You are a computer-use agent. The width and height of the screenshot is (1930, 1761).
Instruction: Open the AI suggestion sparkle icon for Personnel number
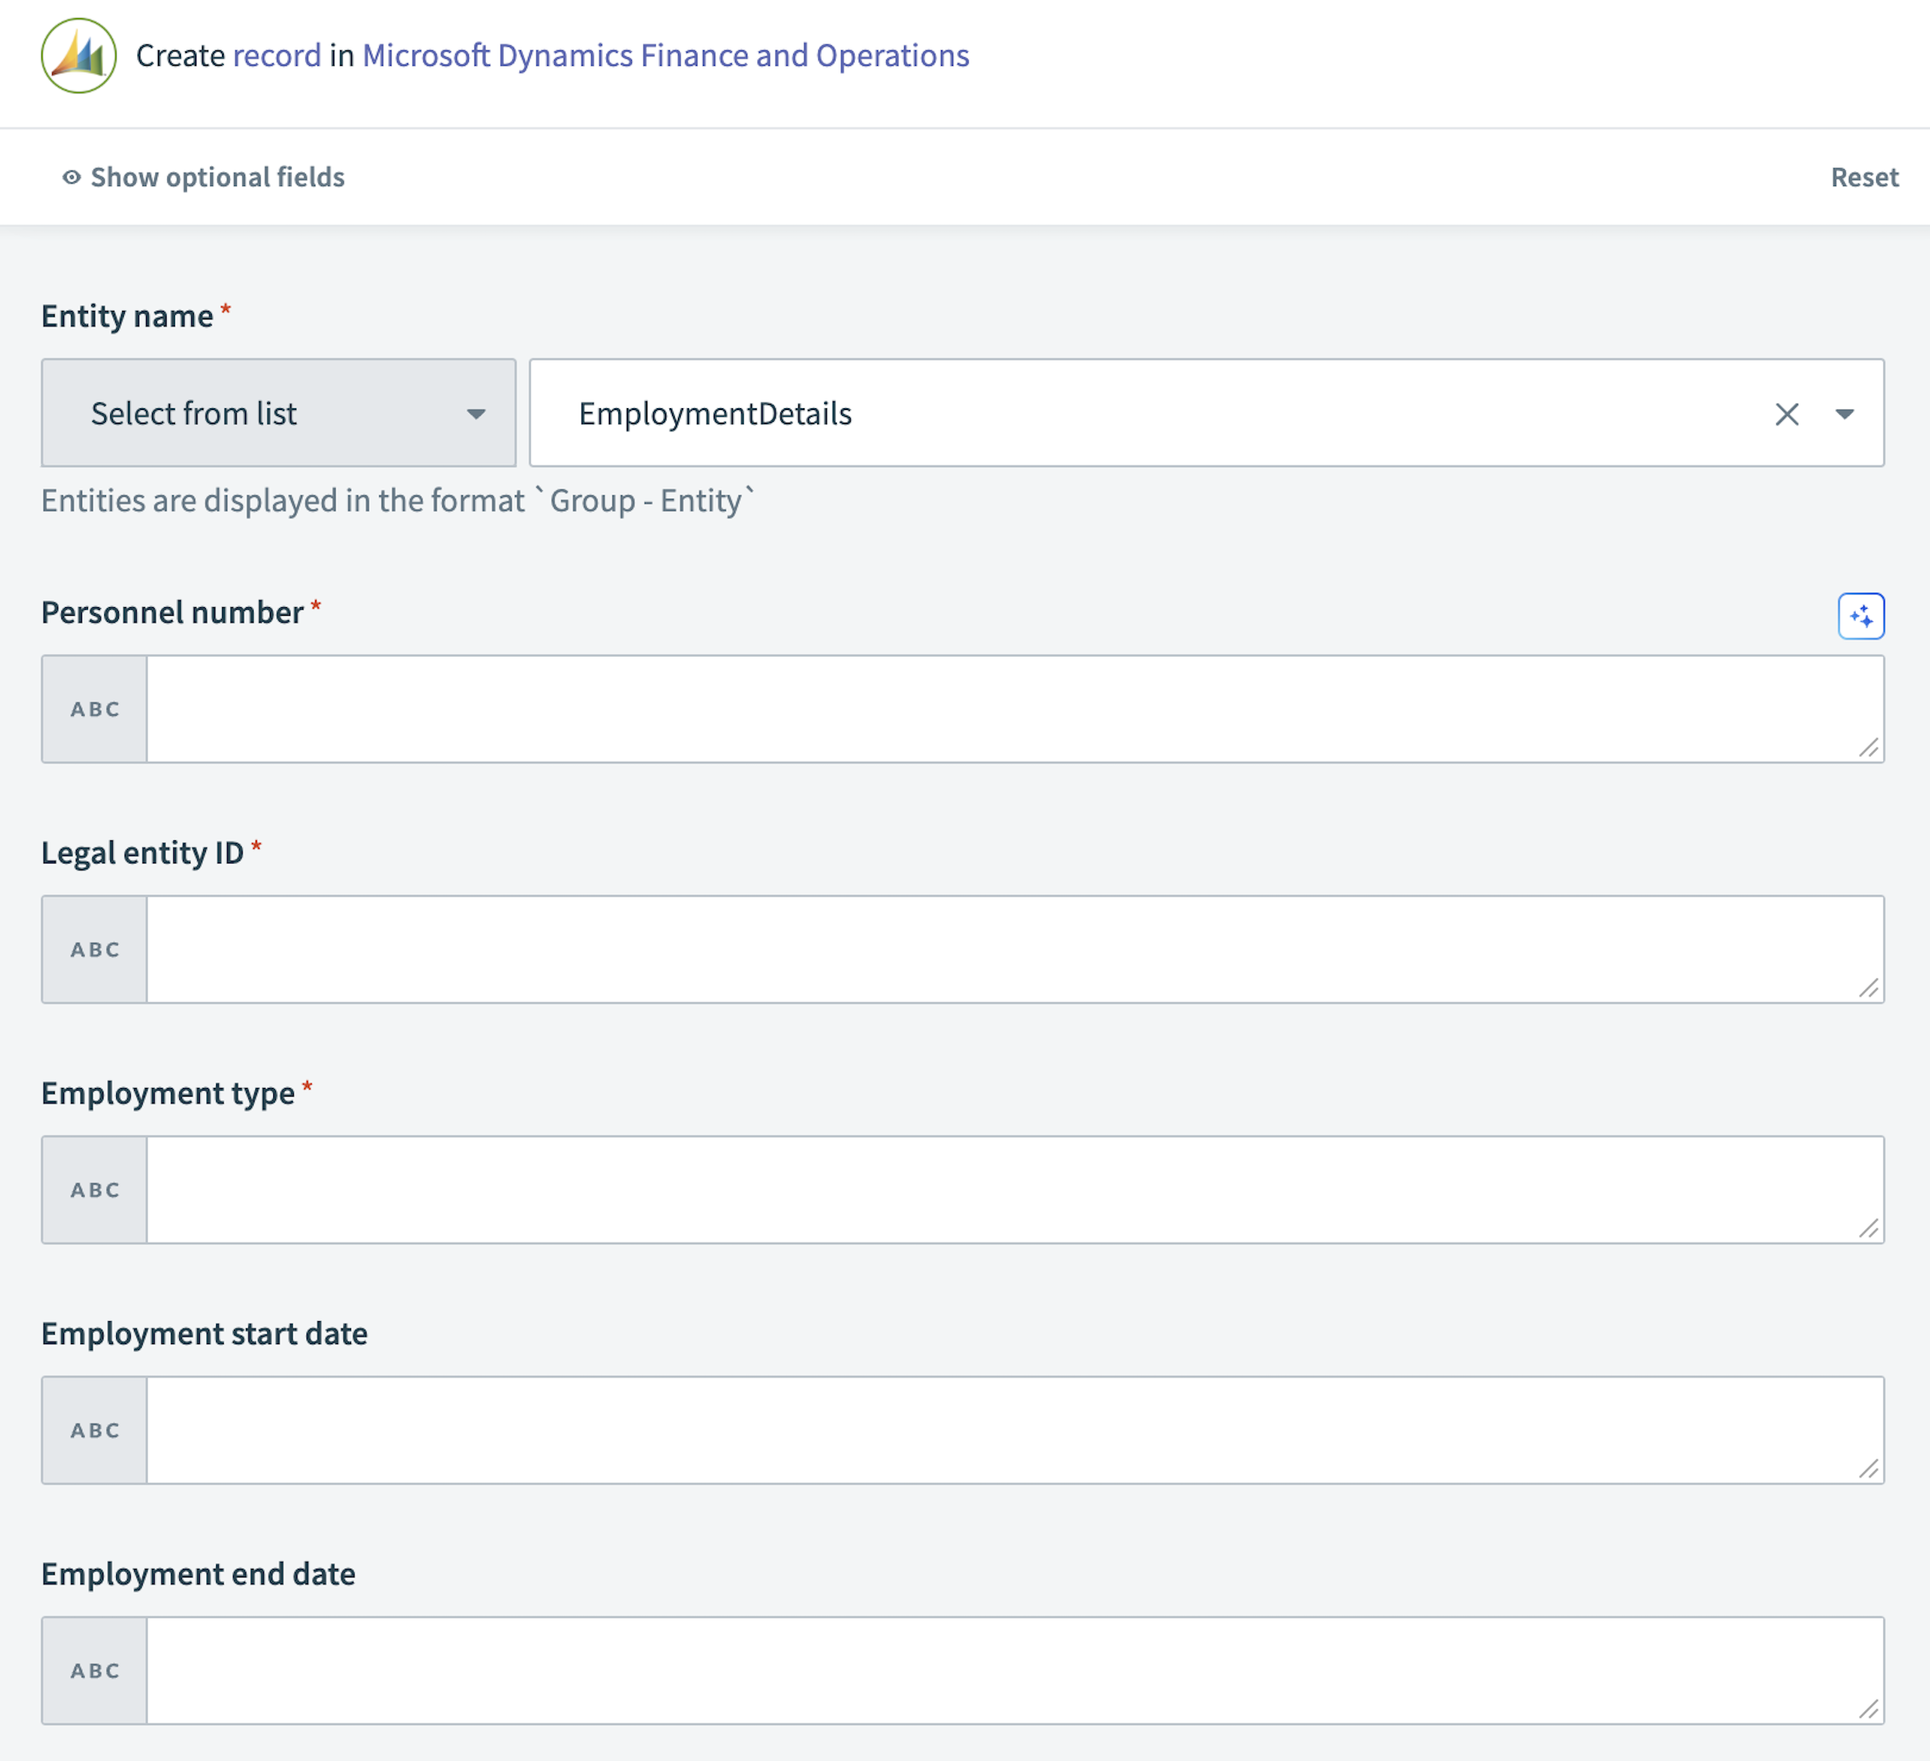click(1862, 616)
